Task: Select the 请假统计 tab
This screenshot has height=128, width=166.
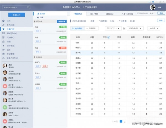Action: 110,14
